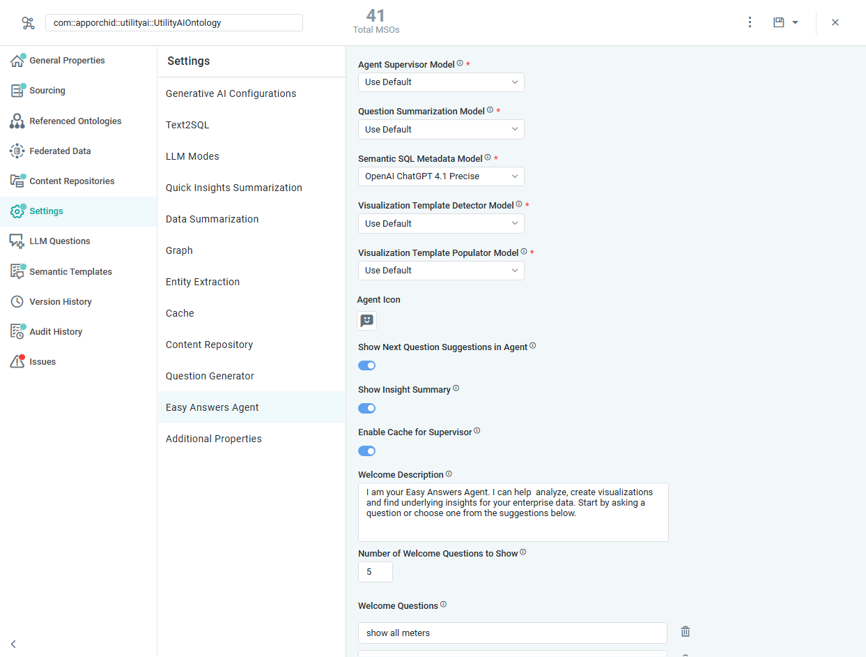Image resolution: width=866 pixels, height=657 pixels.
Task: Click info icon beside Welcome Description
Action: (x=449, y=474)
